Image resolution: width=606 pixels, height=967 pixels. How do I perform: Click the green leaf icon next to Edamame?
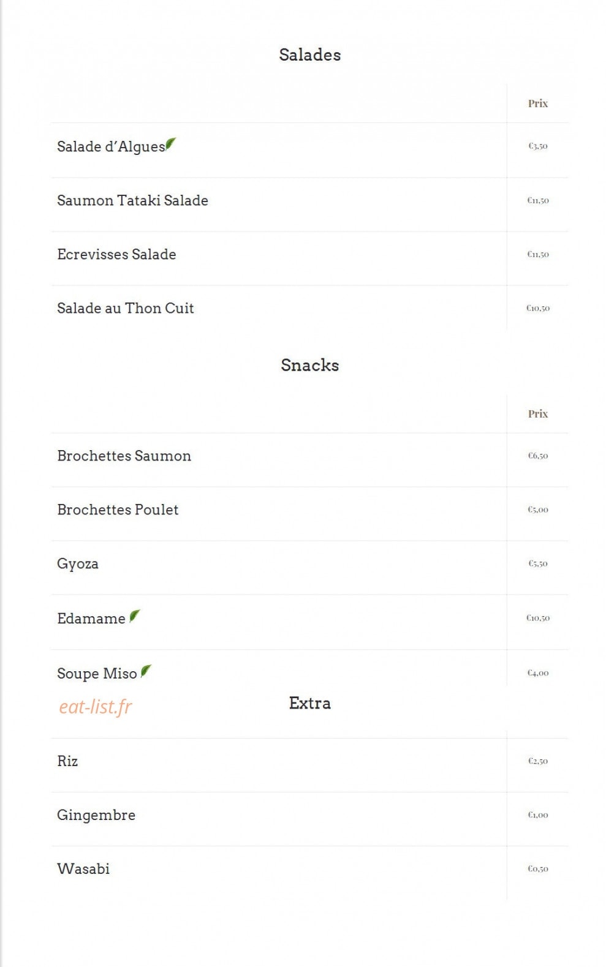tap(135, 615)
